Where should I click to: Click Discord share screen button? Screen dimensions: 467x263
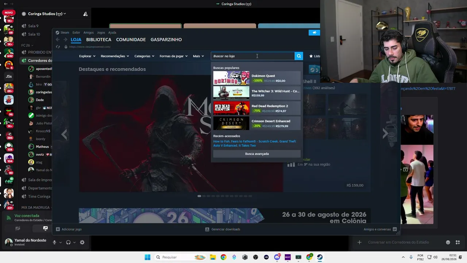tap(45, 228)
